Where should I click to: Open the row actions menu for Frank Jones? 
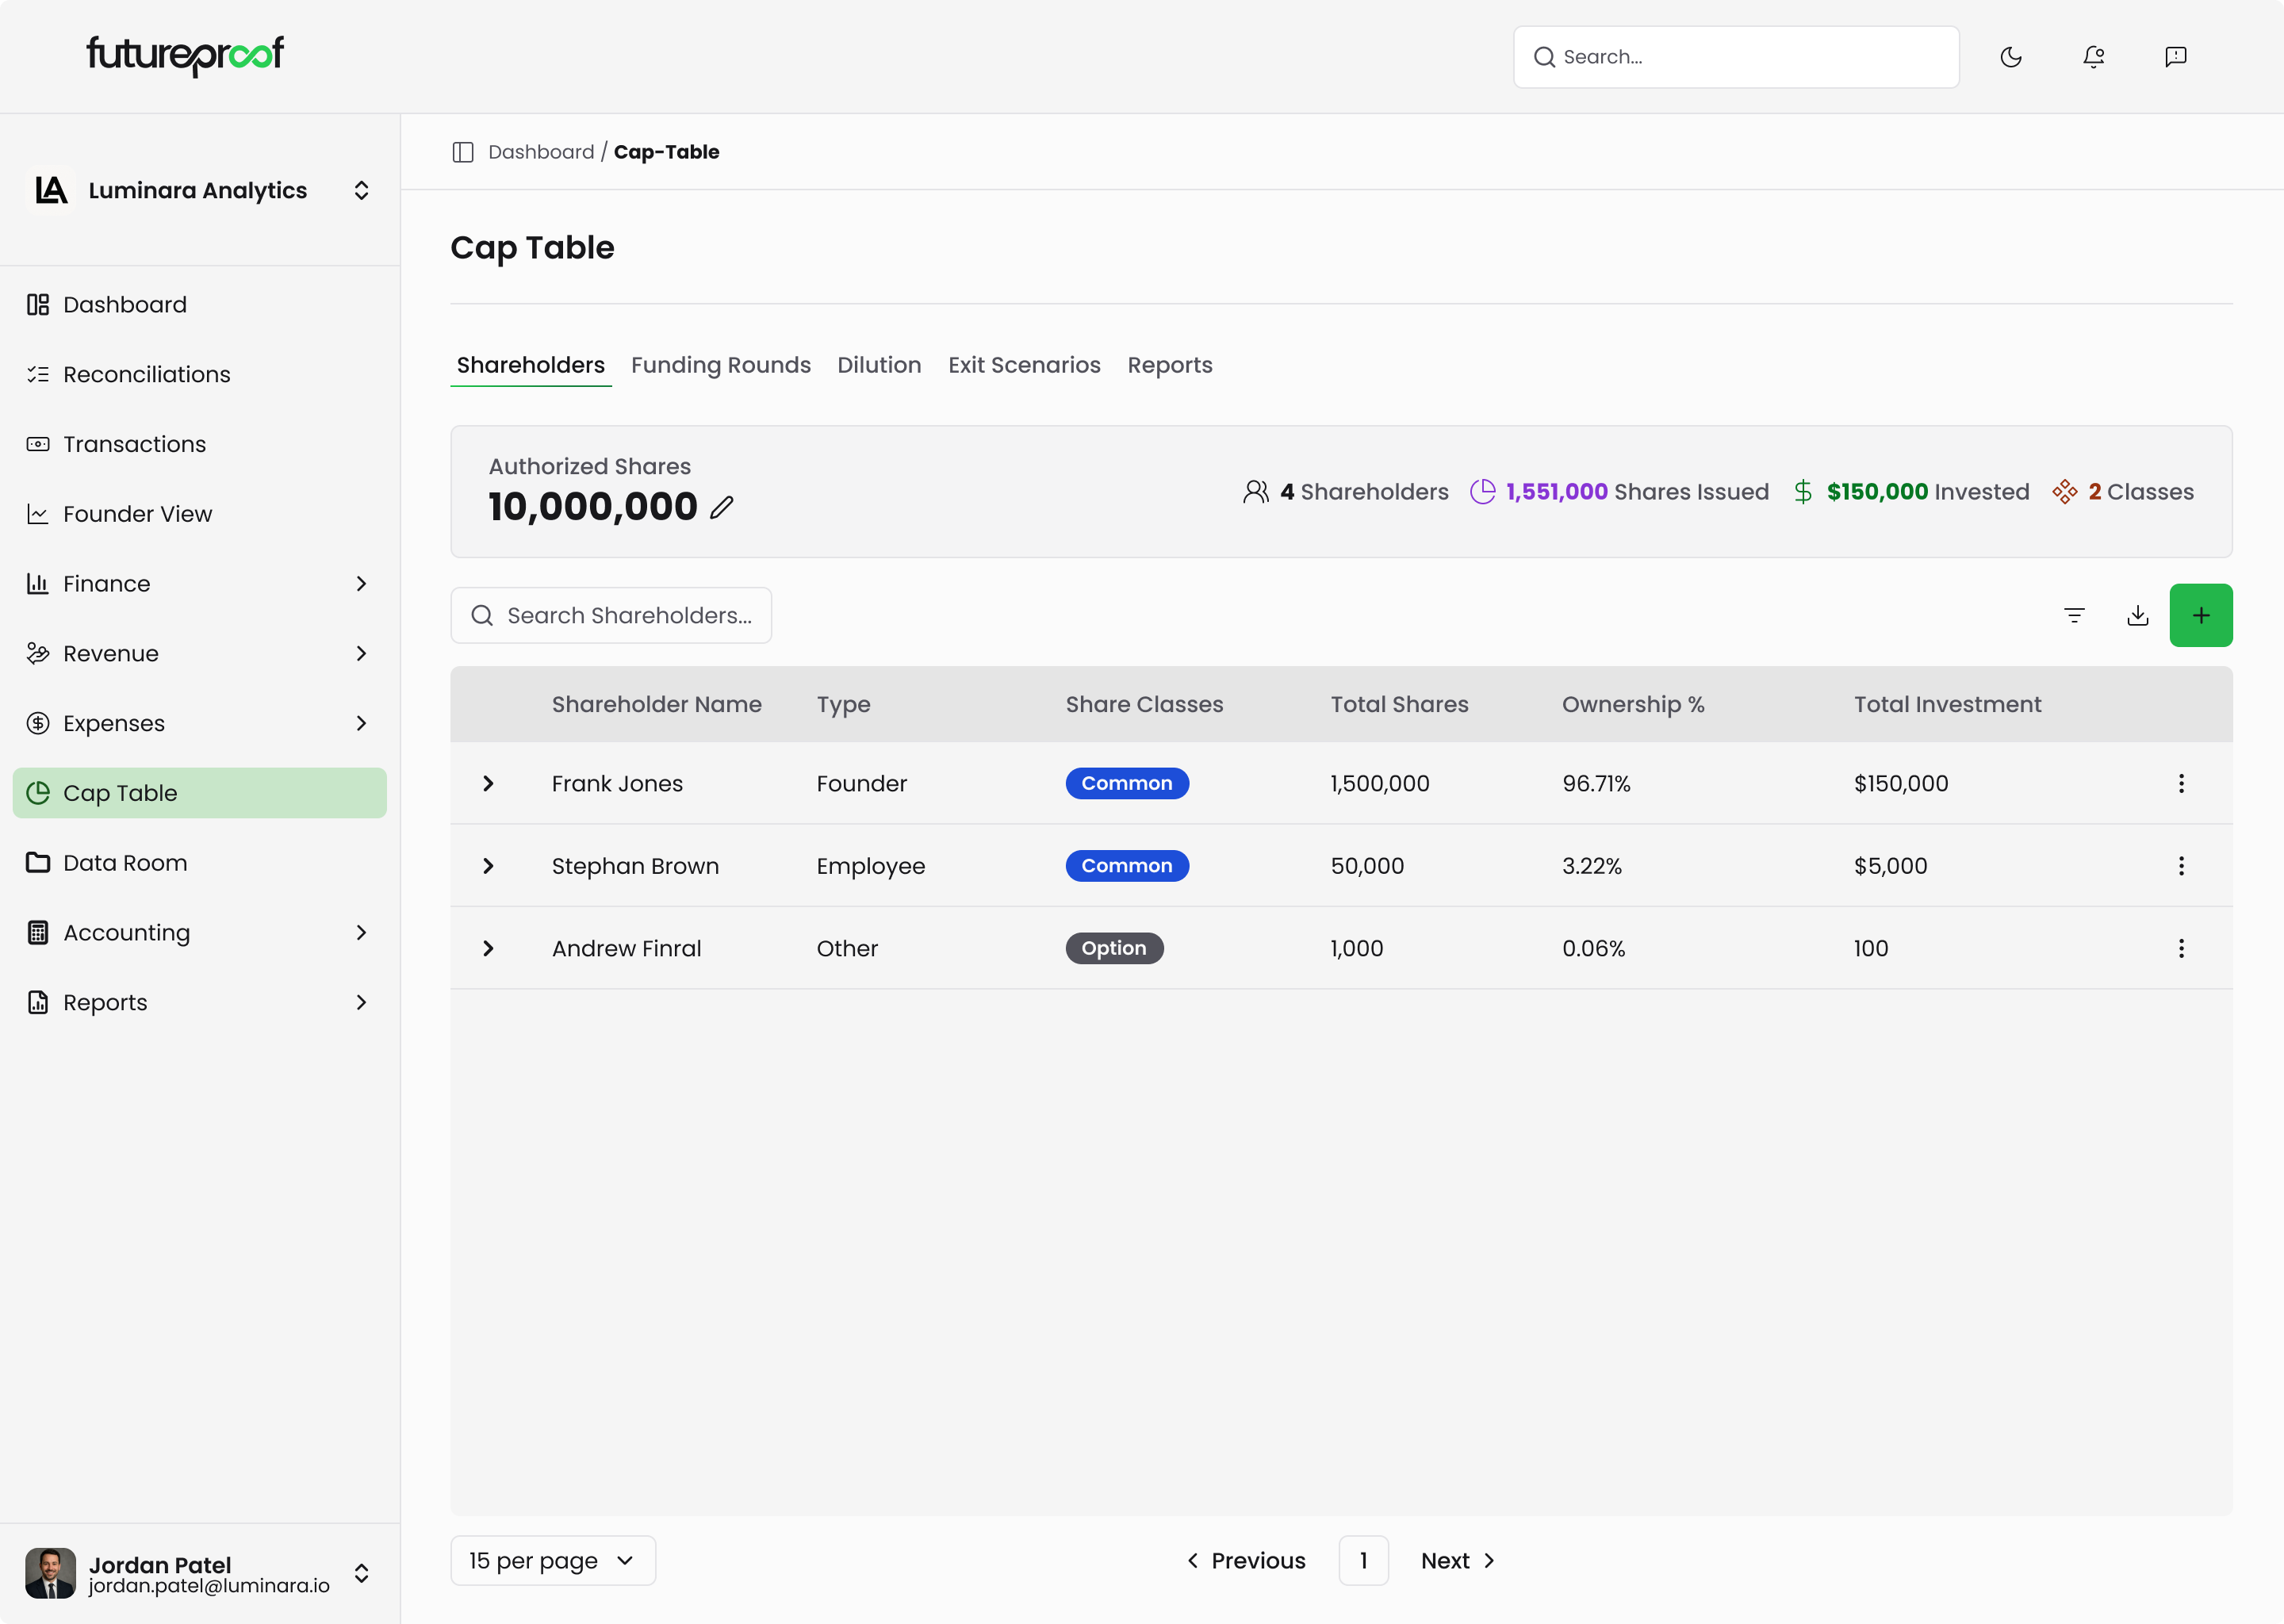click(2181, 783)
